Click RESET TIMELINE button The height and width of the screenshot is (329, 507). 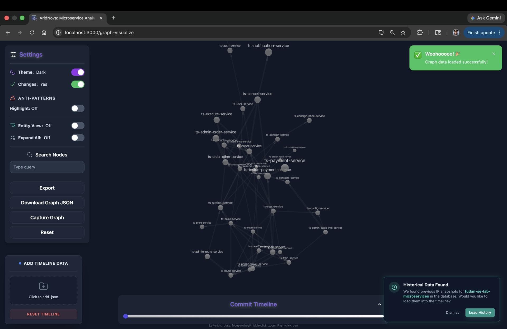43,314
